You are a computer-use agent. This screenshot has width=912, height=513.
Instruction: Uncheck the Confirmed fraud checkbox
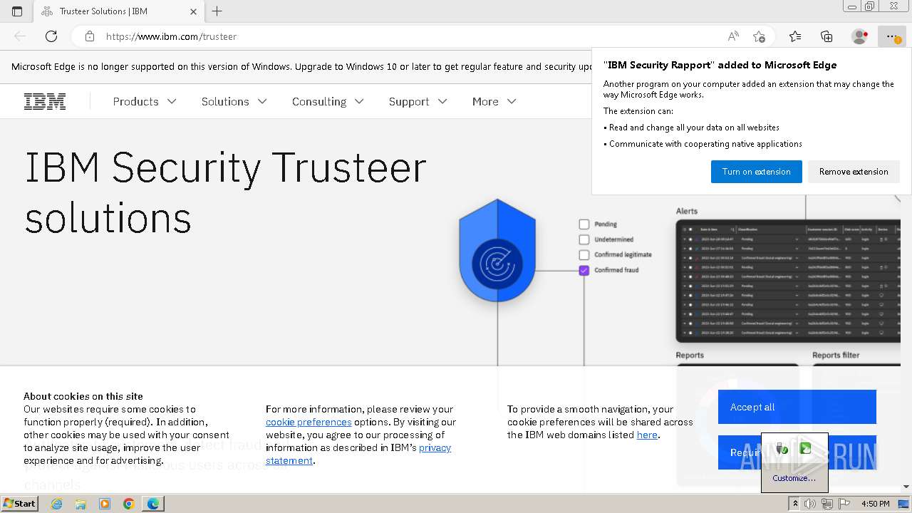[584, 270]
